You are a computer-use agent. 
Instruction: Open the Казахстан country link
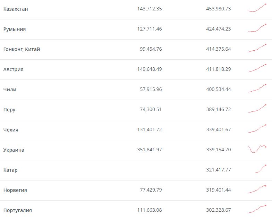pos(16,9)
